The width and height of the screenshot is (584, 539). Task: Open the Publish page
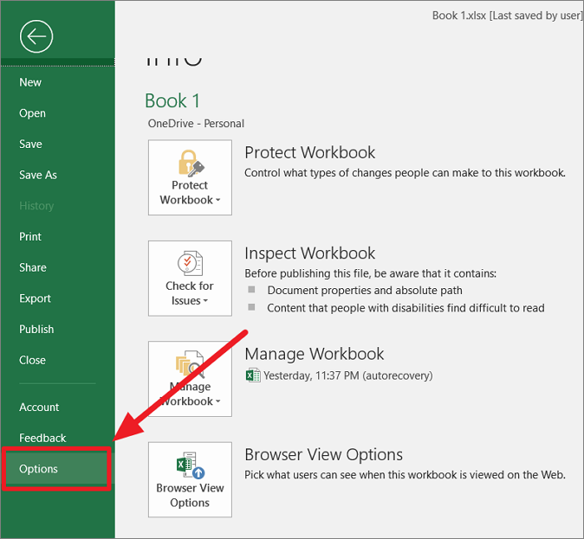[36, 330]
